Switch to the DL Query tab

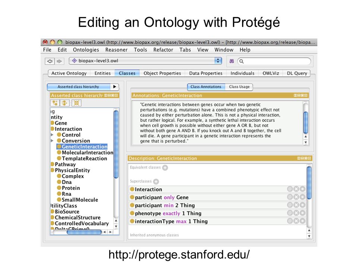pyautogui.click(x=297, y=73)
